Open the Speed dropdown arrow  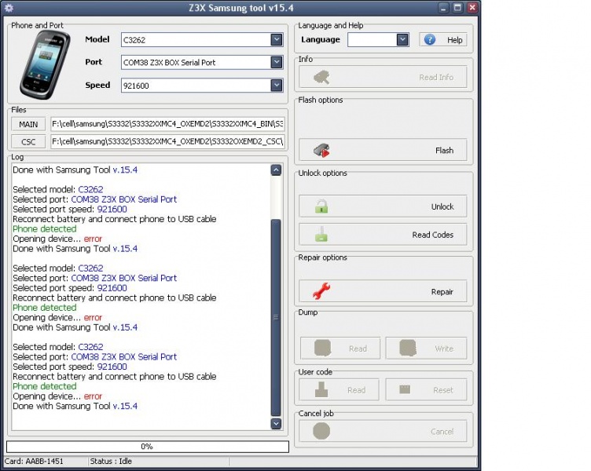pos(277,86)
